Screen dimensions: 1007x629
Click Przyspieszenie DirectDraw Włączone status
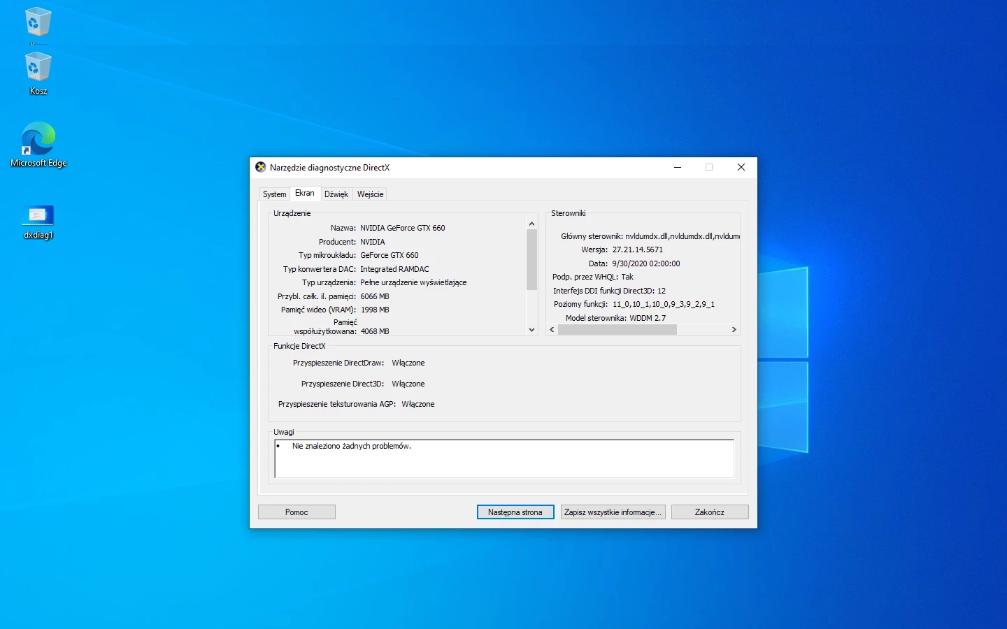tap(408, 363)
